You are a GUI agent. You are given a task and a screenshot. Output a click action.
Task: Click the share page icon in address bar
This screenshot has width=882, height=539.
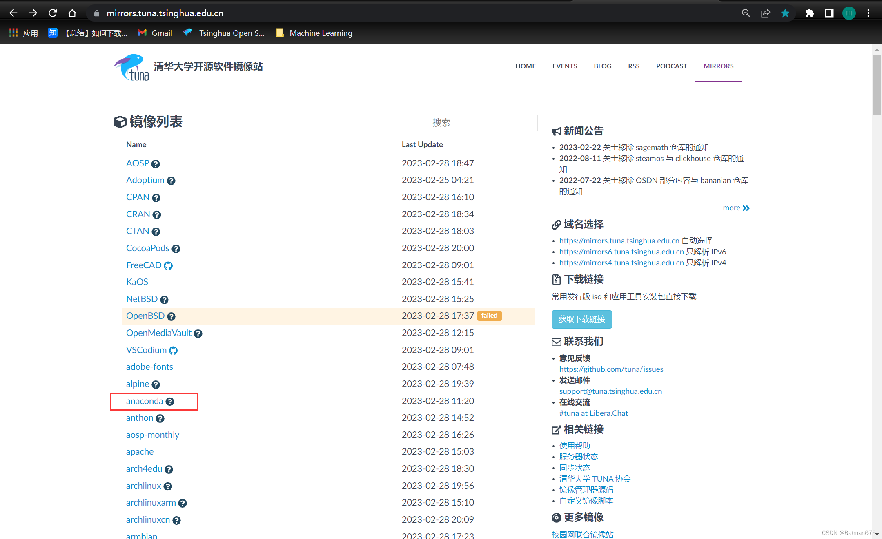click(766, 13)
